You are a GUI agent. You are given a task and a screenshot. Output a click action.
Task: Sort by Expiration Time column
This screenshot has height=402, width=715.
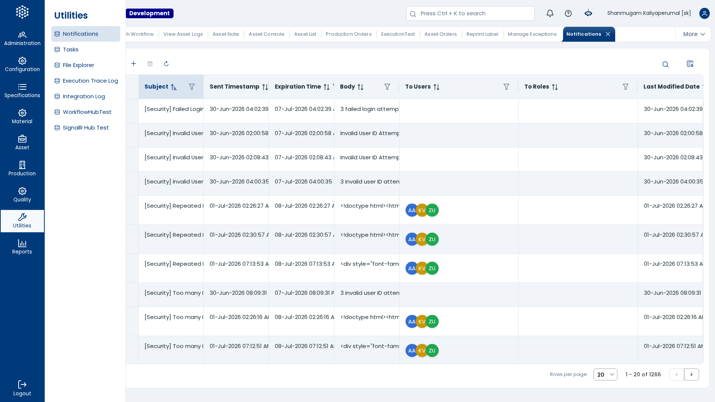[x=327, y=87]
